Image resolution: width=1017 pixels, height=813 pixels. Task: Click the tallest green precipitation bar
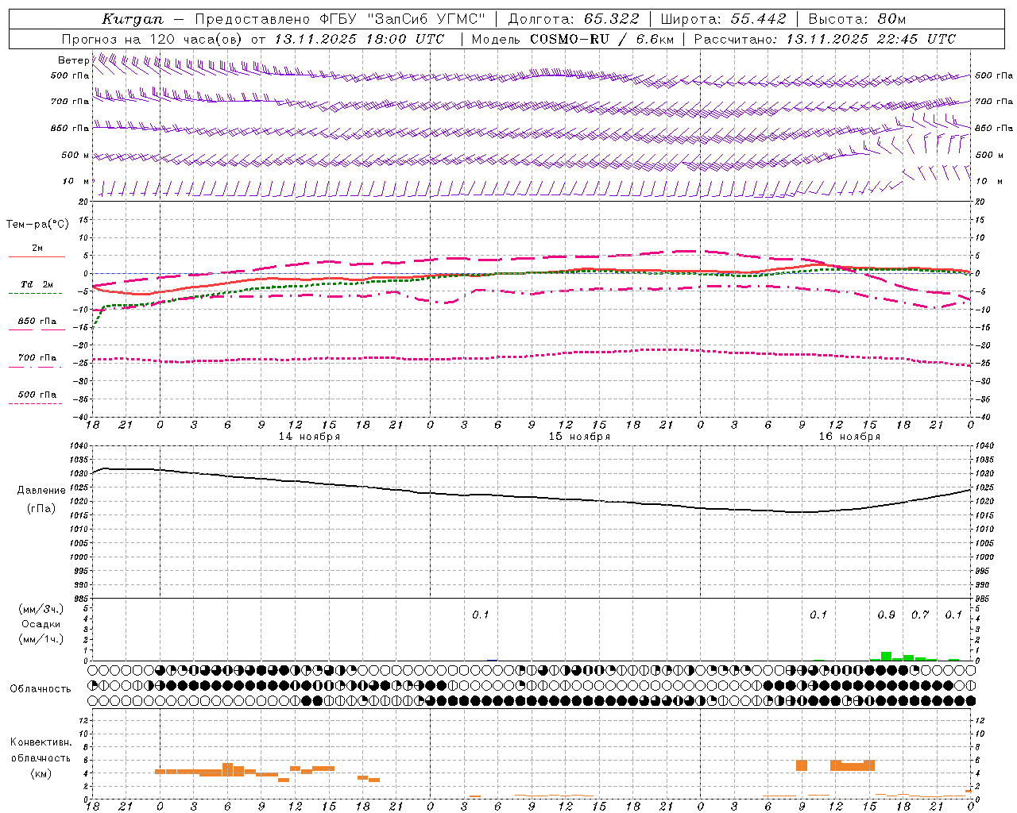886,657
